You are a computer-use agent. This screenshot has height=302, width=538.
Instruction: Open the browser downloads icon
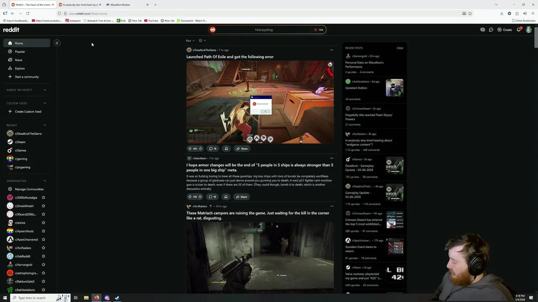coord(501,13)
